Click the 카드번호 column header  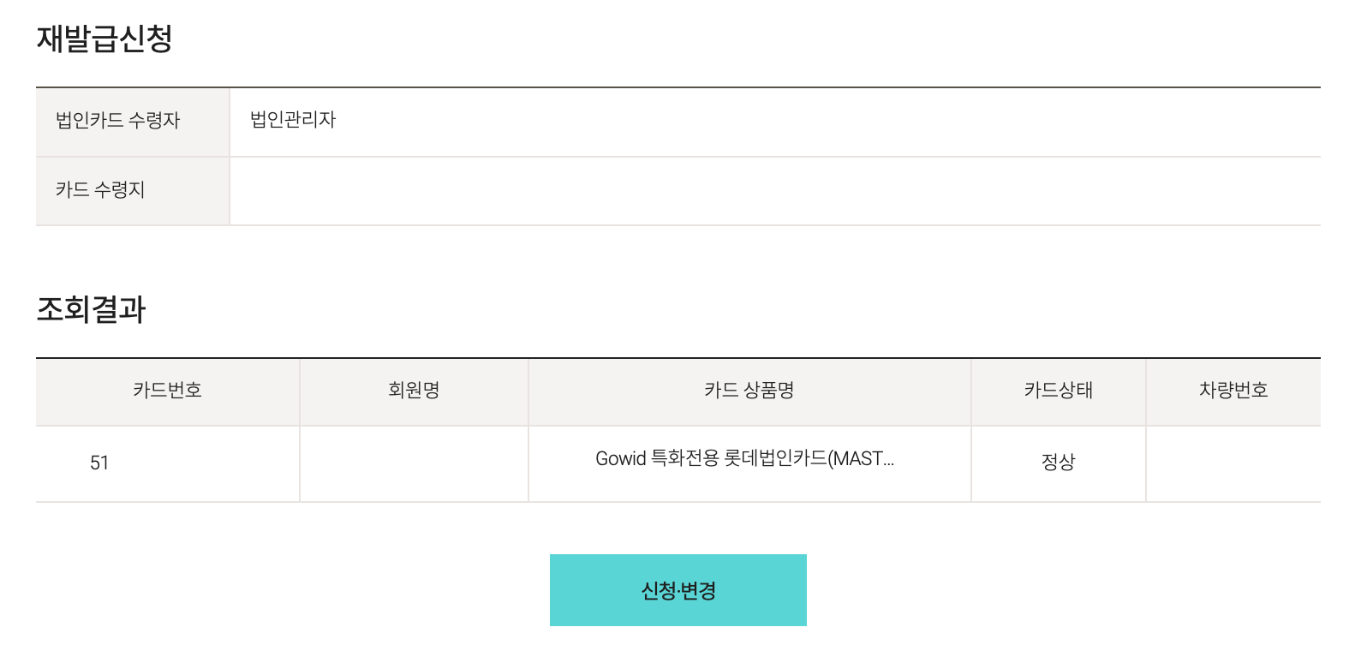click(x=167, y=391)
